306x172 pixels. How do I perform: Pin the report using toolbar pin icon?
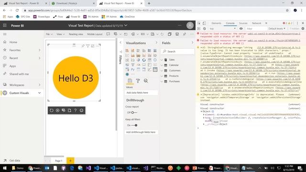[x=185, y=34]
